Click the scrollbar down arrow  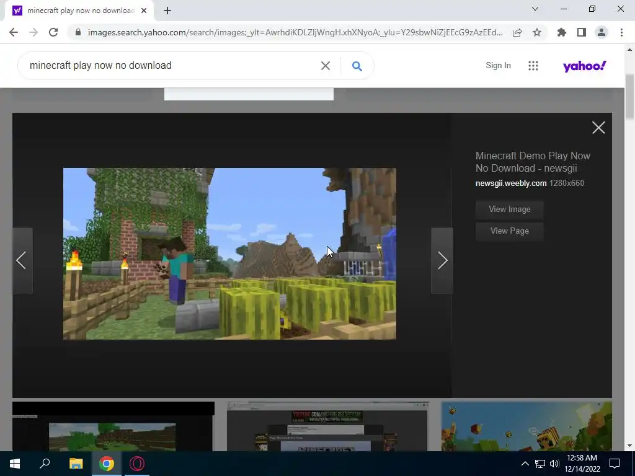point(629,446)
